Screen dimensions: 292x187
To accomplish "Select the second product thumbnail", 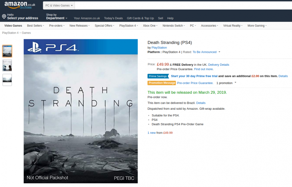I will coord(7,65).
